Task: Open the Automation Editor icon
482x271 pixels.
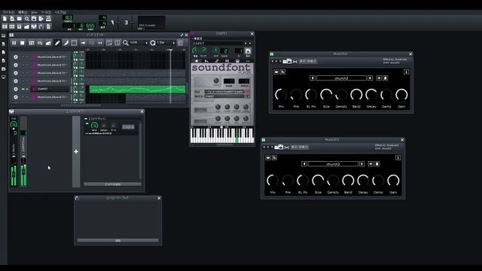Action: tap(27, 27)
